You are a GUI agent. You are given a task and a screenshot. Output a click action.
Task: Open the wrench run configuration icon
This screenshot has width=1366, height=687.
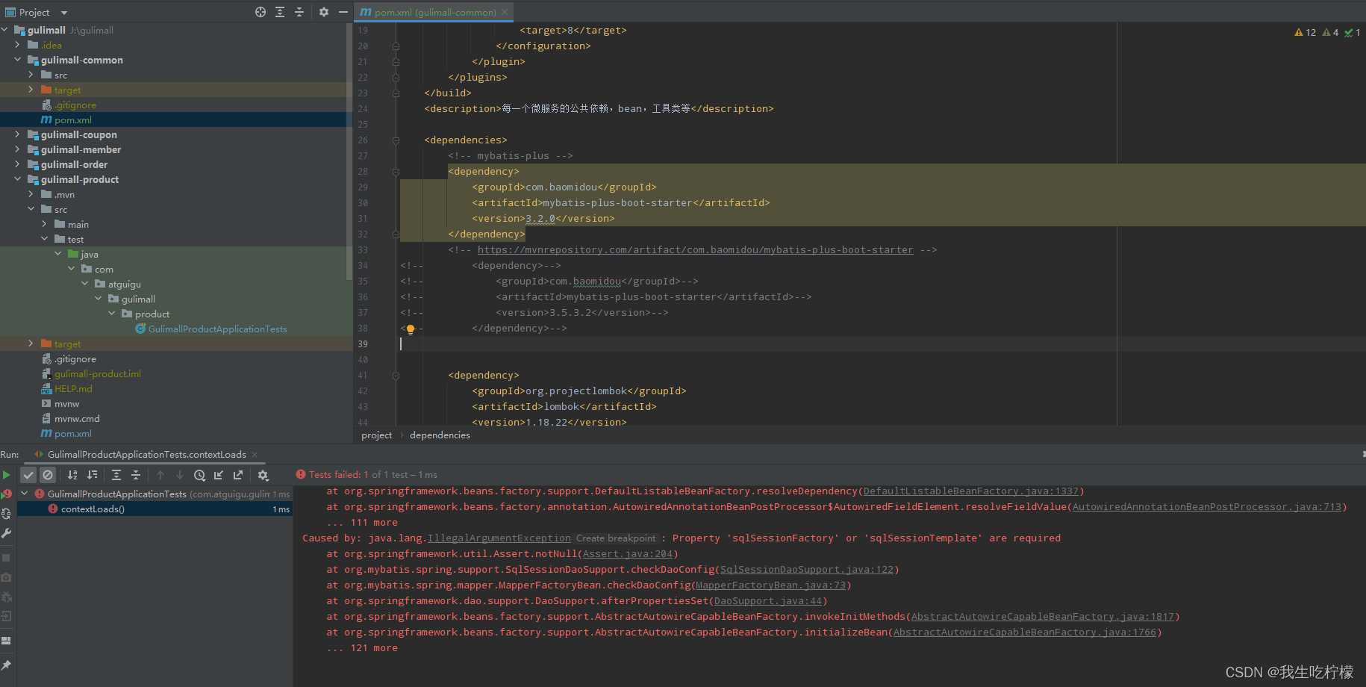click(6, 533)
